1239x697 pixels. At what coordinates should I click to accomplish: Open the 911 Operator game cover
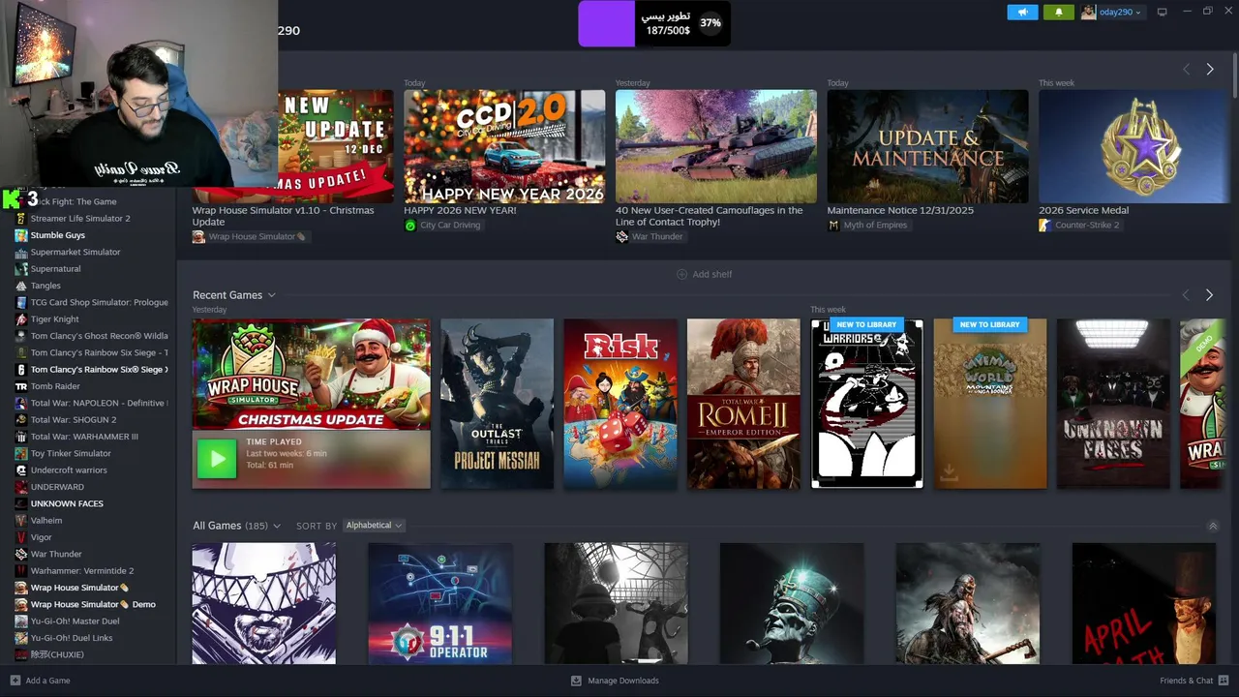tap(439, 604)
